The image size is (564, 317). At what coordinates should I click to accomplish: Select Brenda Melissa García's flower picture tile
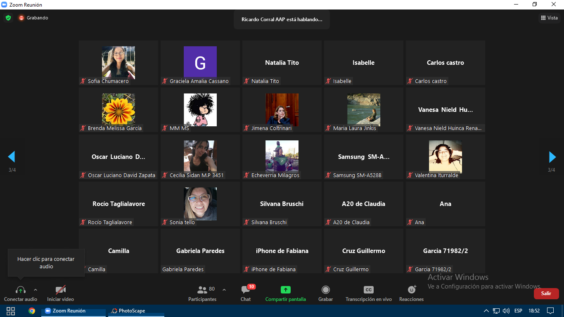[x=118, y=110]
